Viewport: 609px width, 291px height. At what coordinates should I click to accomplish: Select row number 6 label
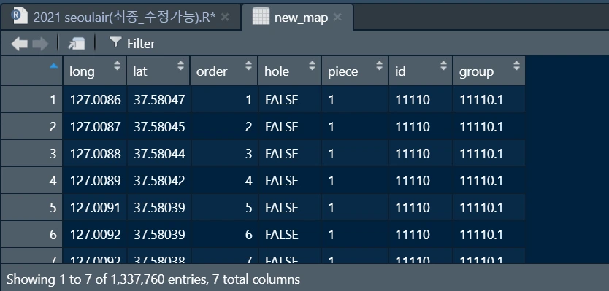point(53,235)
